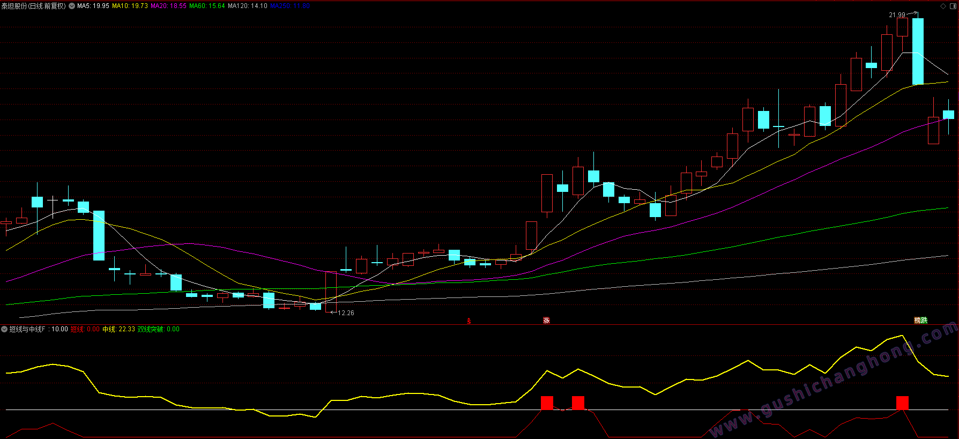This screenshot has width=959, height=439.
Task: Click the 涨 marker icon on the time axis
Action: (x=546, y=321)
